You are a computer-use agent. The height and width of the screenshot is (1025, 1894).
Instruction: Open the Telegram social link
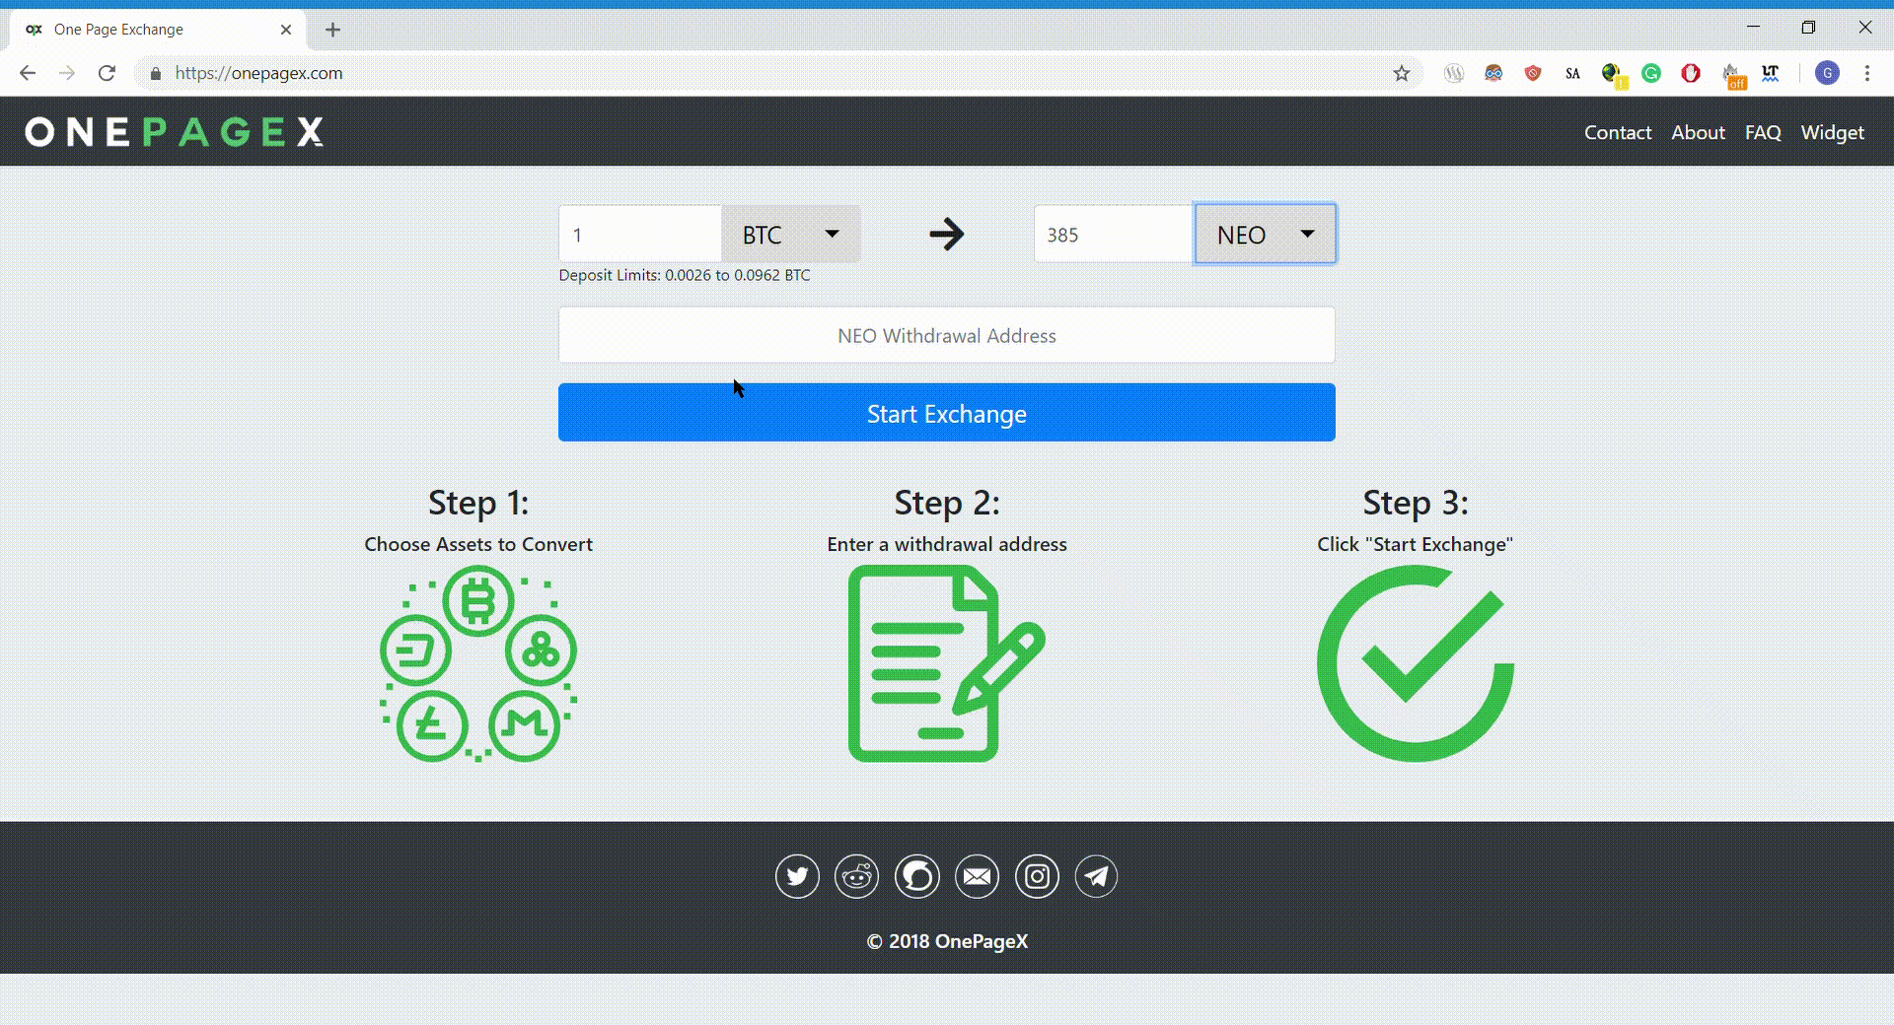[1096, 876]
